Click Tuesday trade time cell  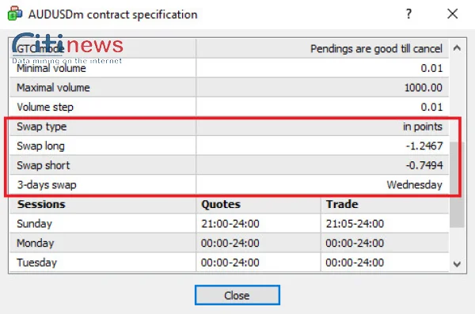(385, 263)
